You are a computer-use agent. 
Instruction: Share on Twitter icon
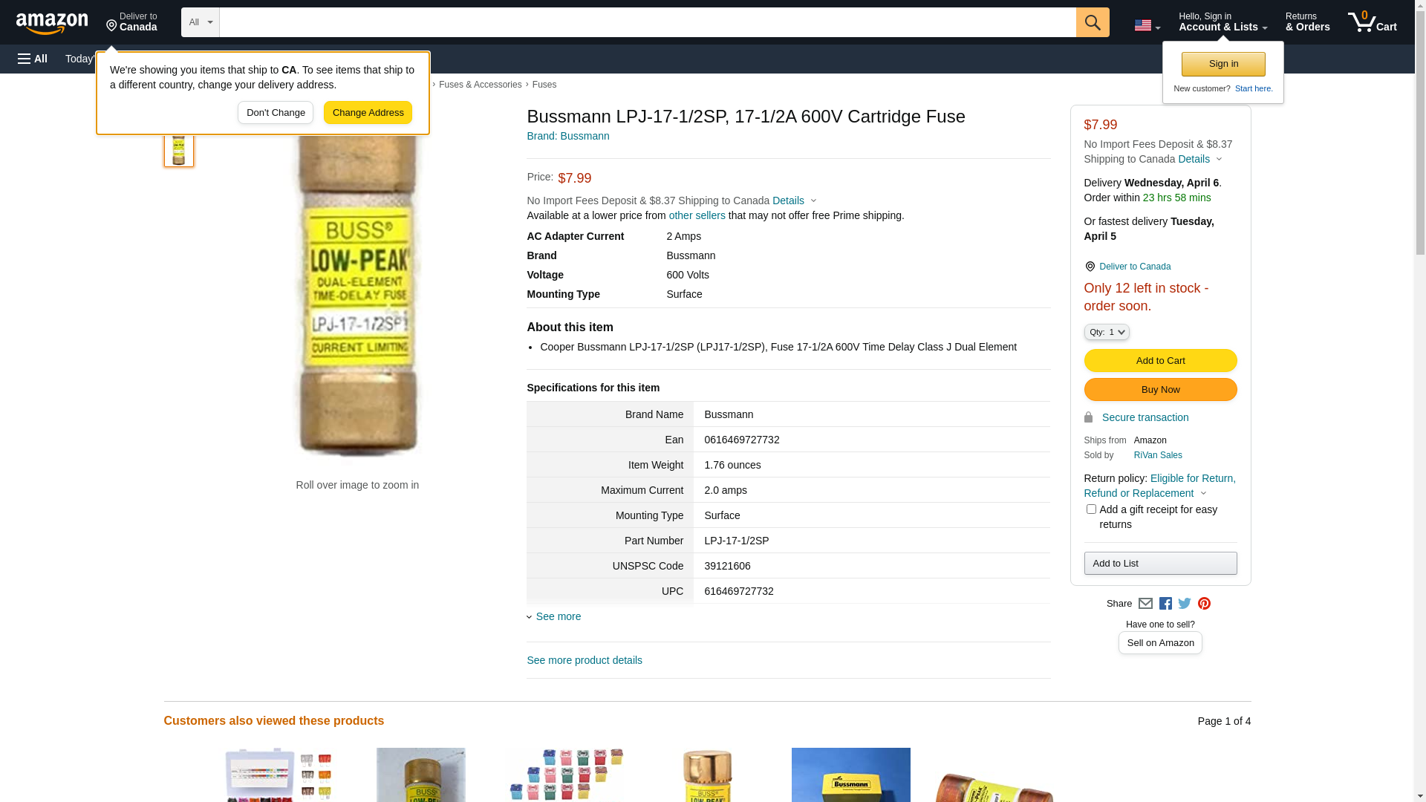coord(1185,604)
